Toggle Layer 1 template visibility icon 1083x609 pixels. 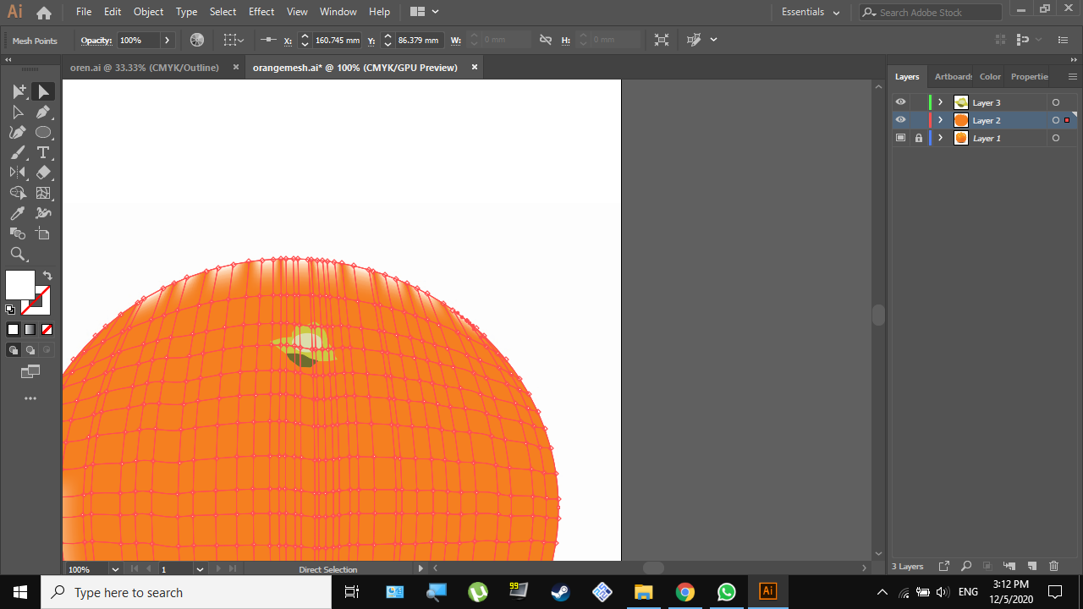[900, 138]
